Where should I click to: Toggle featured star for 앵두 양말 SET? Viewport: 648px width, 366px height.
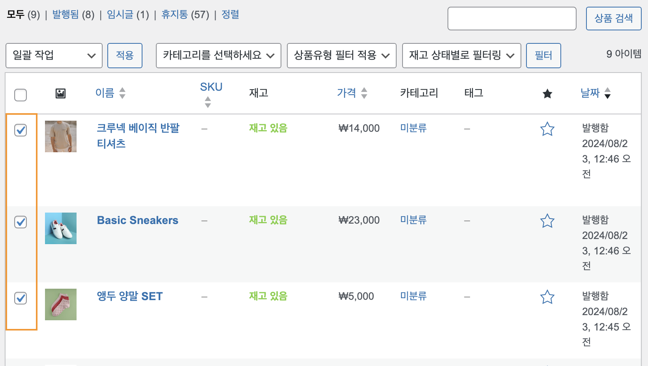coord(547,297)
